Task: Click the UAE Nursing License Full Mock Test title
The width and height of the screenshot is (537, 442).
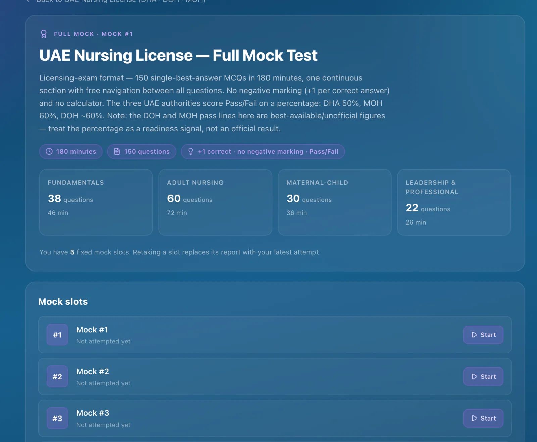Action: click(x=178, y=55)
